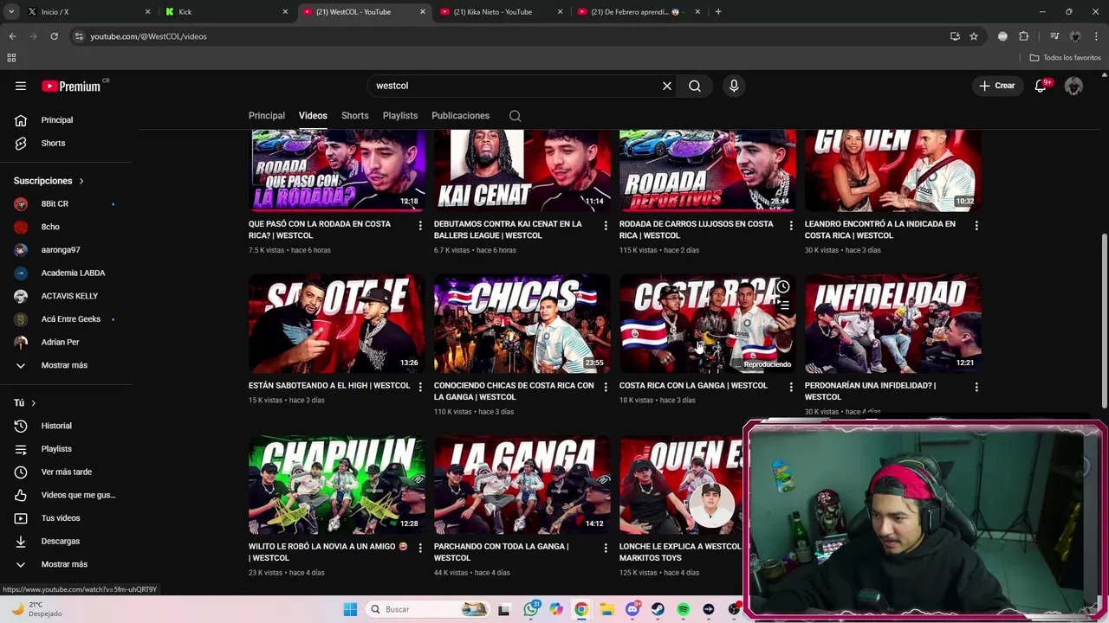Open the Acá Entre Geeks subscription

coord(69,319)
